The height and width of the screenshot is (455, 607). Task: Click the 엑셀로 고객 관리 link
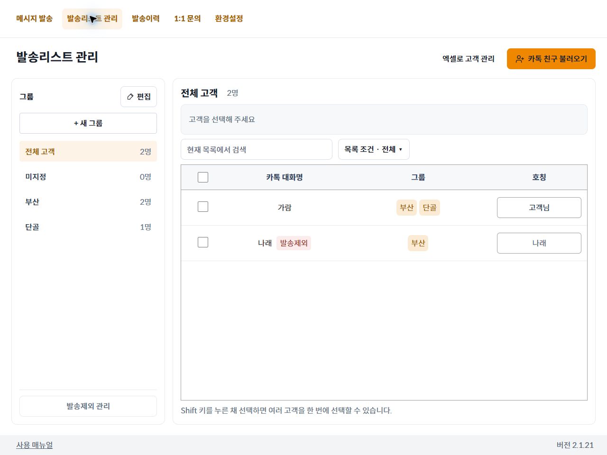469,59
